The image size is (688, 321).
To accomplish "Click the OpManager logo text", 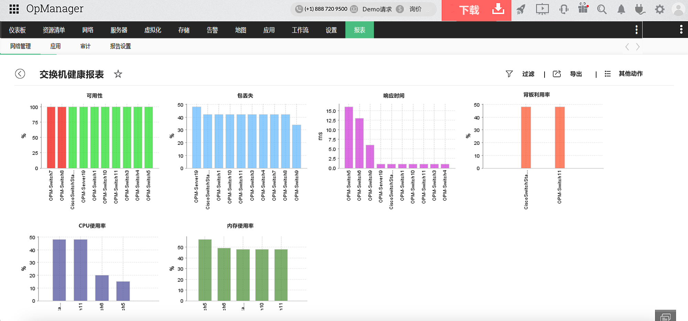I will point(55,9).
